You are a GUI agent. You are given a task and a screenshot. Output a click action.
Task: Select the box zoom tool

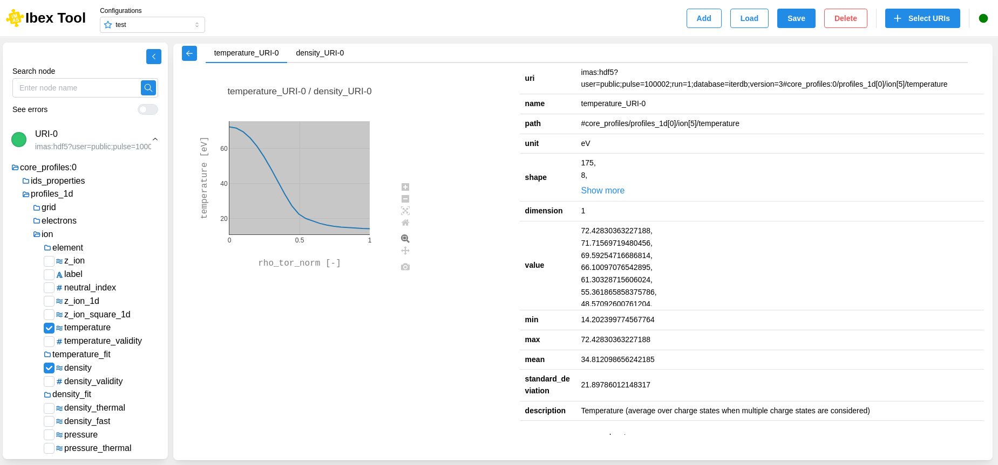pyautogui.click(x=405, y=239)
